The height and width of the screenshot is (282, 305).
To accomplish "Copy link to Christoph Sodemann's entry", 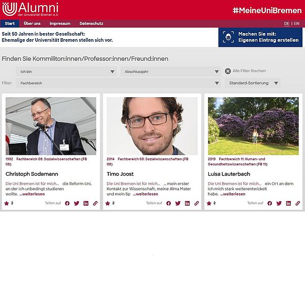I will [x=95, y=203].
